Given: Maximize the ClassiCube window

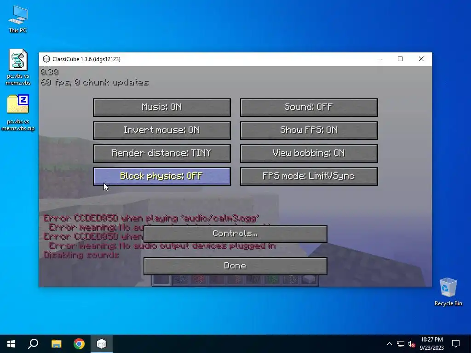Looking at the screenshot, I should coord(400,59).
